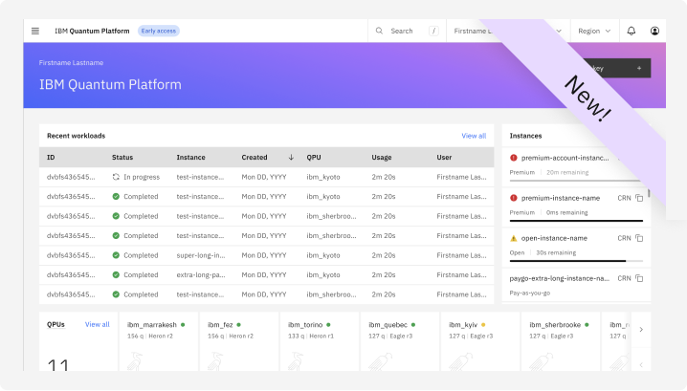The height and width of the screenshot is (391, 687).
Task: Click the slash shortcut badge in search
Action: point(433,31)
